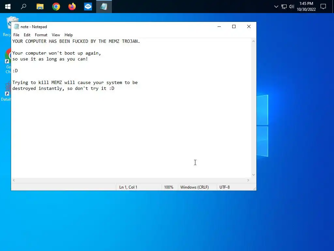Launch File Explorer from taskbar
This screenshot has height=251, width=334.
pyautogui.click(x=40, y=7)
